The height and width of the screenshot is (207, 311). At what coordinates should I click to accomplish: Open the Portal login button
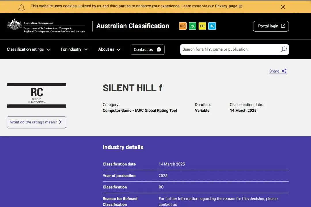(271, 26)
